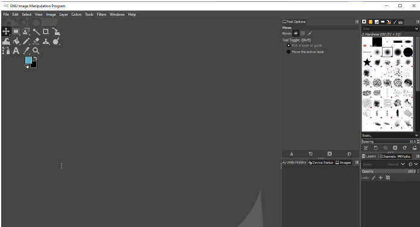This screenshot has width=420, height=227.
Task: Pick the large solid black circle brush
Action: click(x=408, y=52)
